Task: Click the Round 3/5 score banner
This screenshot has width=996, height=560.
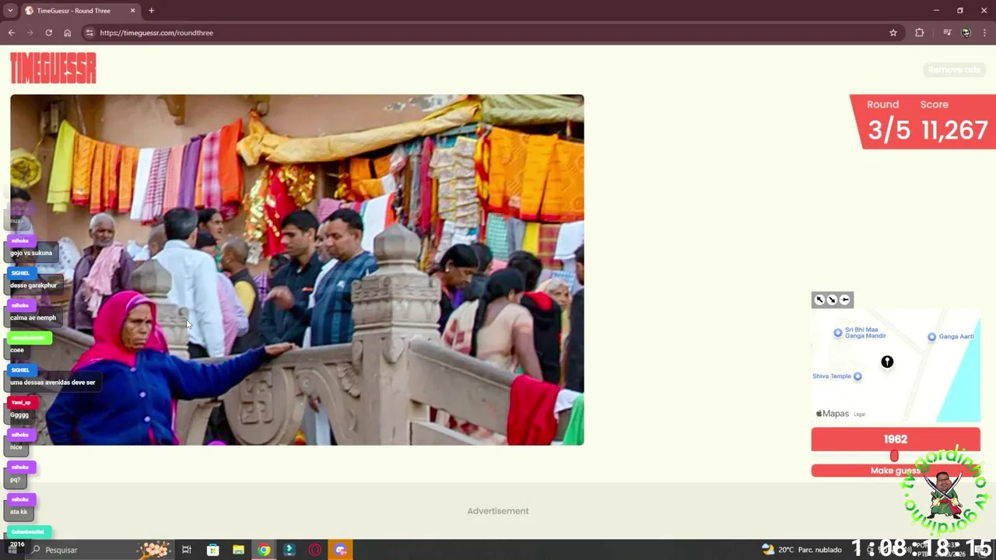Action: click(x=923, y=121)
